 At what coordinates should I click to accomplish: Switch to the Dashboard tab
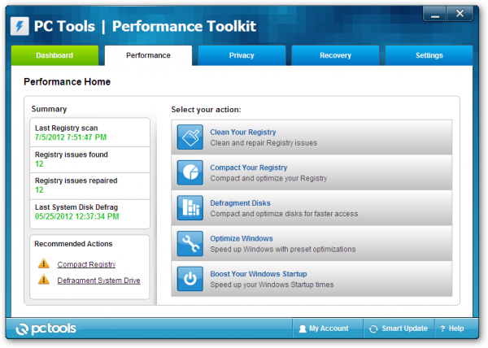54,55
